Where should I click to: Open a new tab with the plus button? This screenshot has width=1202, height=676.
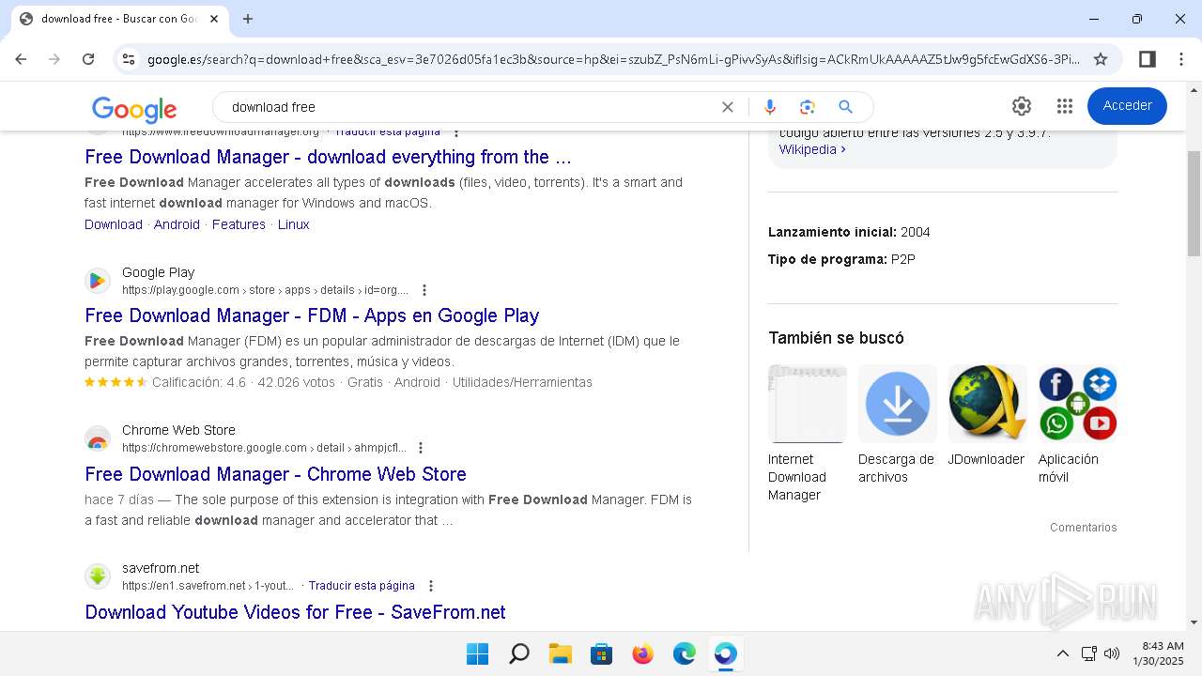click(248, 19)
